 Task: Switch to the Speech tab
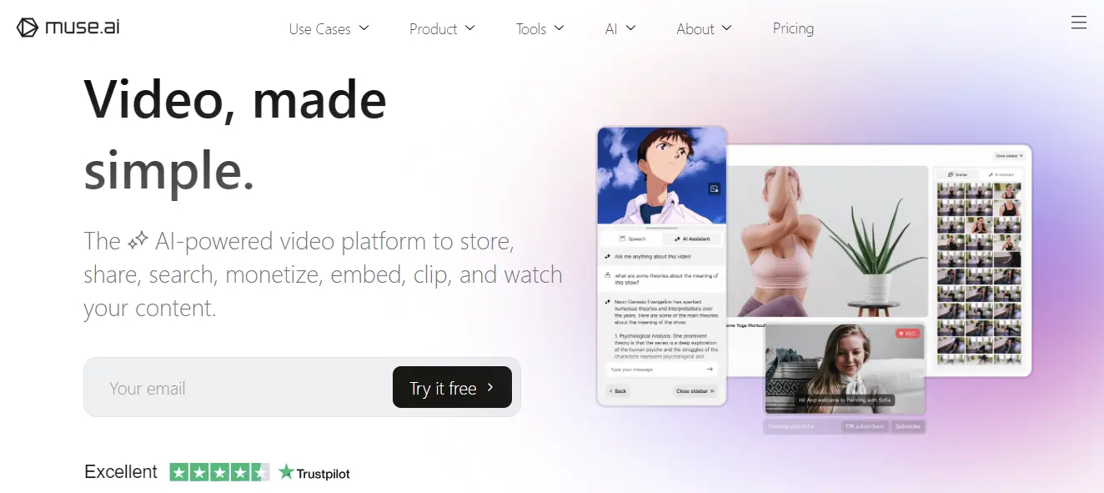[632, 239]
